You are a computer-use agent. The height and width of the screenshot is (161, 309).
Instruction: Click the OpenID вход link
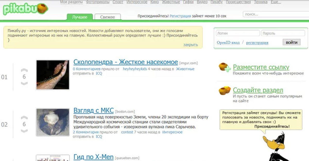point(228,43)
